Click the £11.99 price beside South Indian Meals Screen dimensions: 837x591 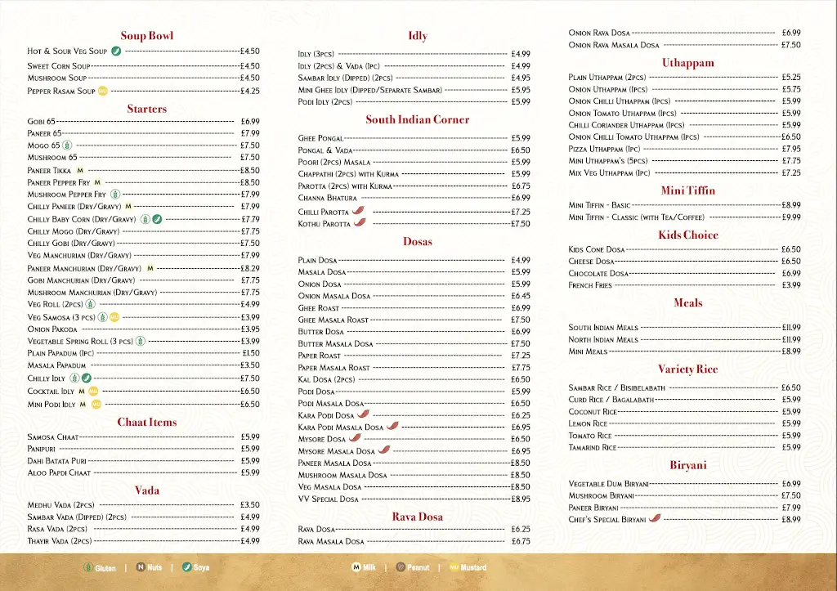(790, 325)
